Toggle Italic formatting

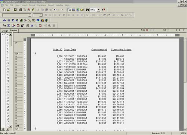(59, 15)
